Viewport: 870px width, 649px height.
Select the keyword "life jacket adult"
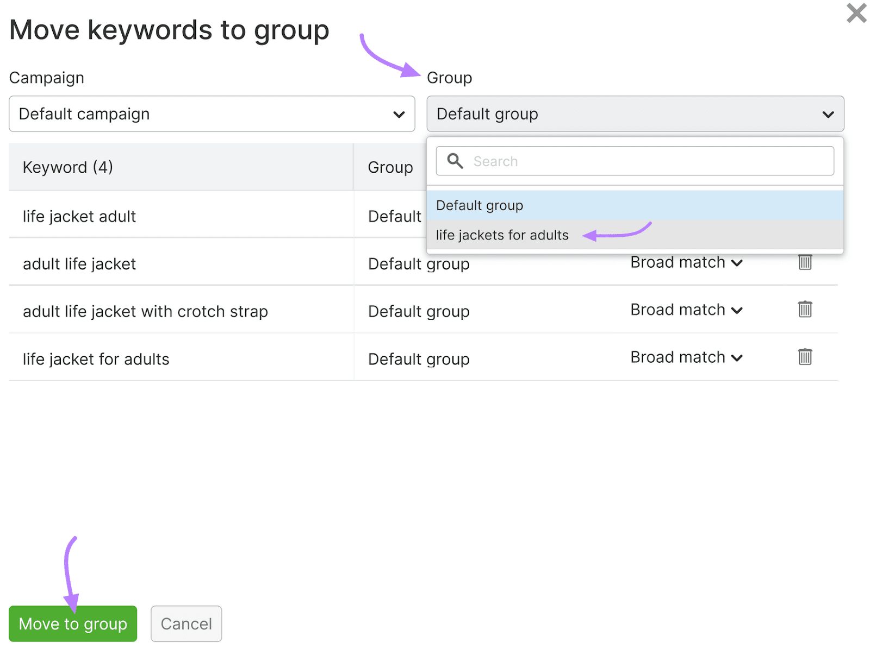pos(79,216)
